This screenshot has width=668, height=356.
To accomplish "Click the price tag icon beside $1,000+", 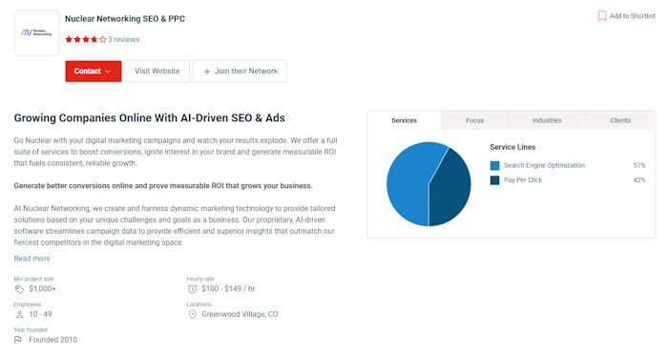I will tap(19, 289).
